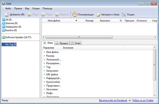Open Become a fan on Facebook link
Screen dimensions: 159x104
coord(113,101)
